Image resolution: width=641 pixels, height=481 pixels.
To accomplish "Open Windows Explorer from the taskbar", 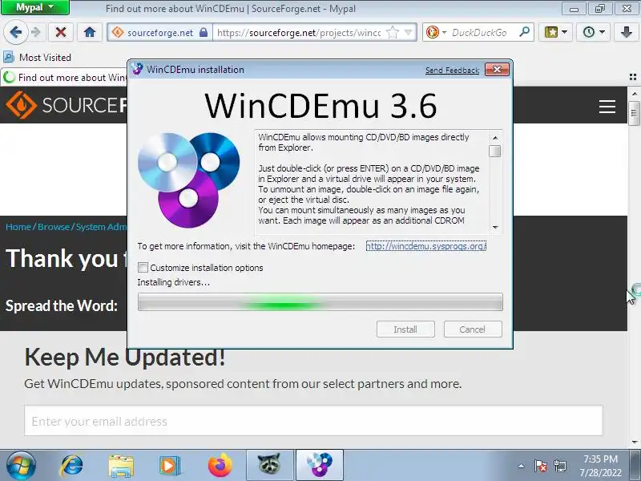I will tap(121, 466).
